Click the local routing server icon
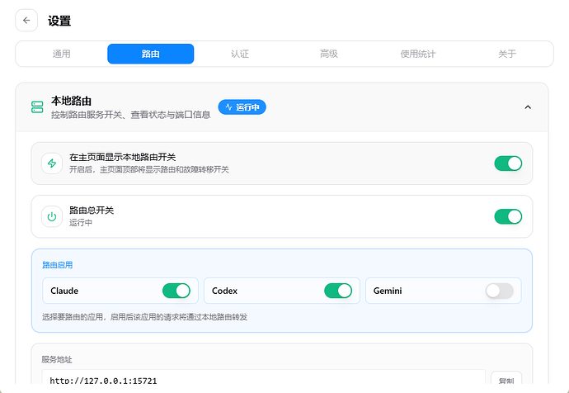Screen dimensions: 569x393 [37, 107]
